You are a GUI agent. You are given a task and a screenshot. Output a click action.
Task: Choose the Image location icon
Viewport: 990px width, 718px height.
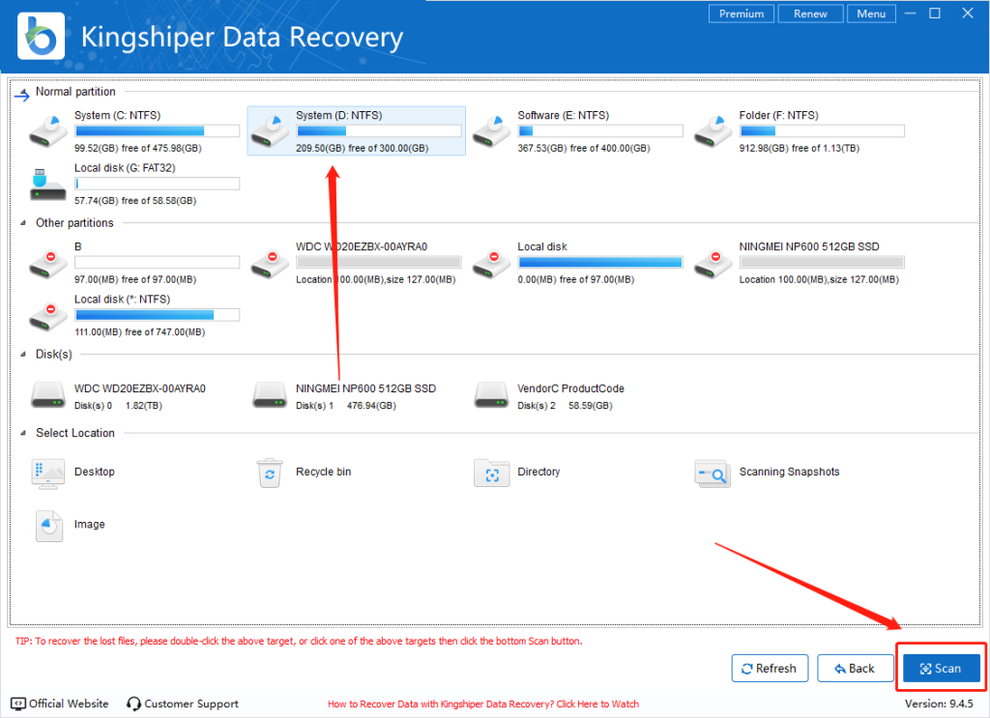(49, 526)
